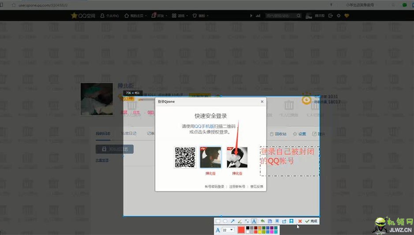Undo the last annotation with green arrow

point(263,221)
